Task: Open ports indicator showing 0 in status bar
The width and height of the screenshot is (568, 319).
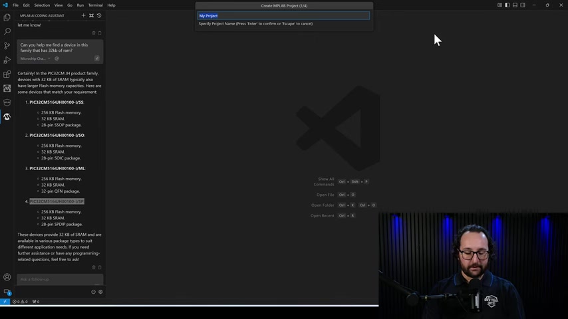Action: pos(36,301)
